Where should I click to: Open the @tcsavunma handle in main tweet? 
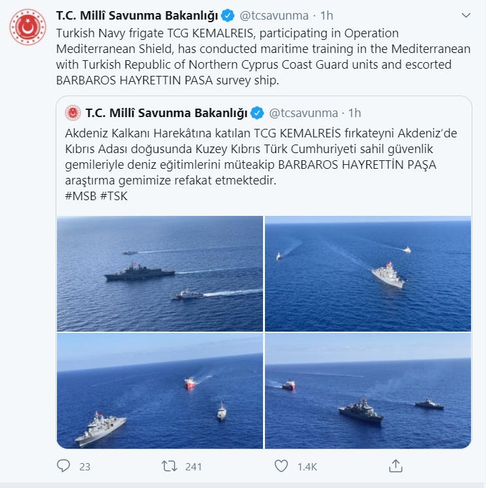point(274,16)
